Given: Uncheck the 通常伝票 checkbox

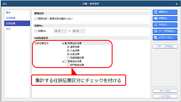Looking at the screenshot, I should click(x=68, y=47).
